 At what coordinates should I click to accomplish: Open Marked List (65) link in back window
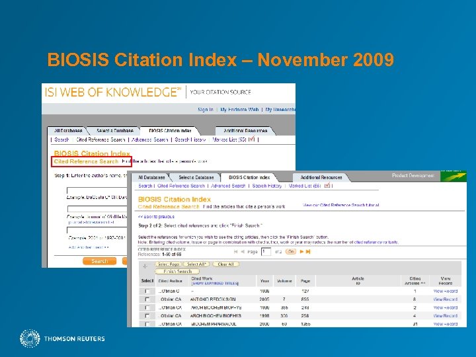click(229, 139)
